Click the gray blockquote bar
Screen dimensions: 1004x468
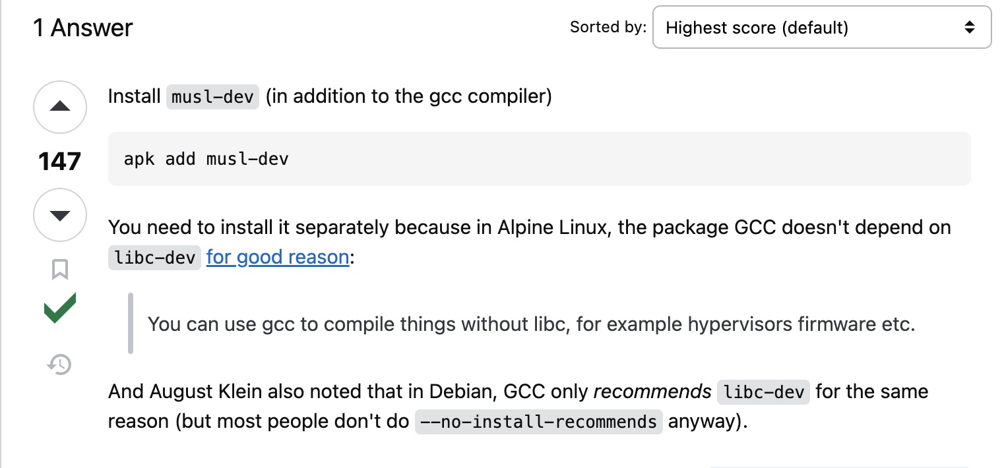click(131, 323)
